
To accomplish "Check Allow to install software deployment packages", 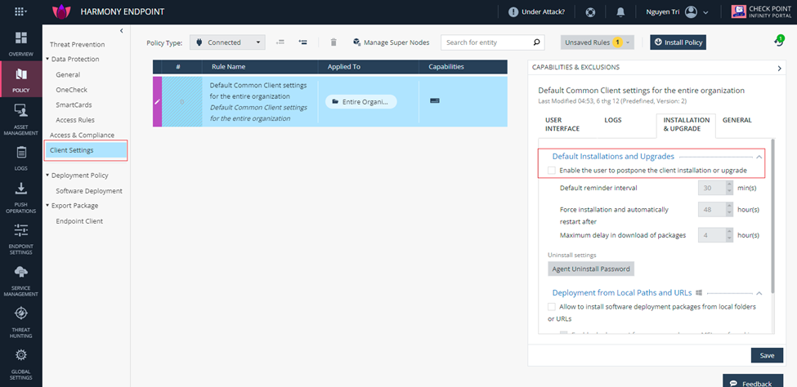I will (552, 307).
